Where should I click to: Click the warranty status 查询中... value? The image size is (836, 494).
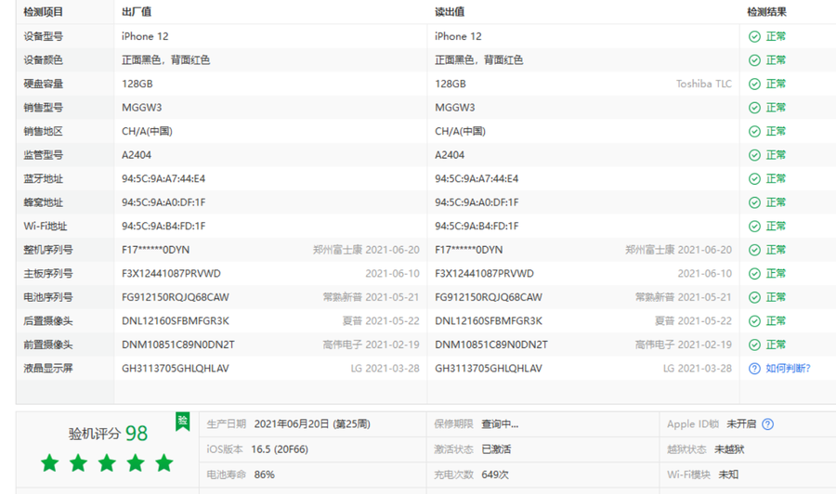(x=500, y=424)
